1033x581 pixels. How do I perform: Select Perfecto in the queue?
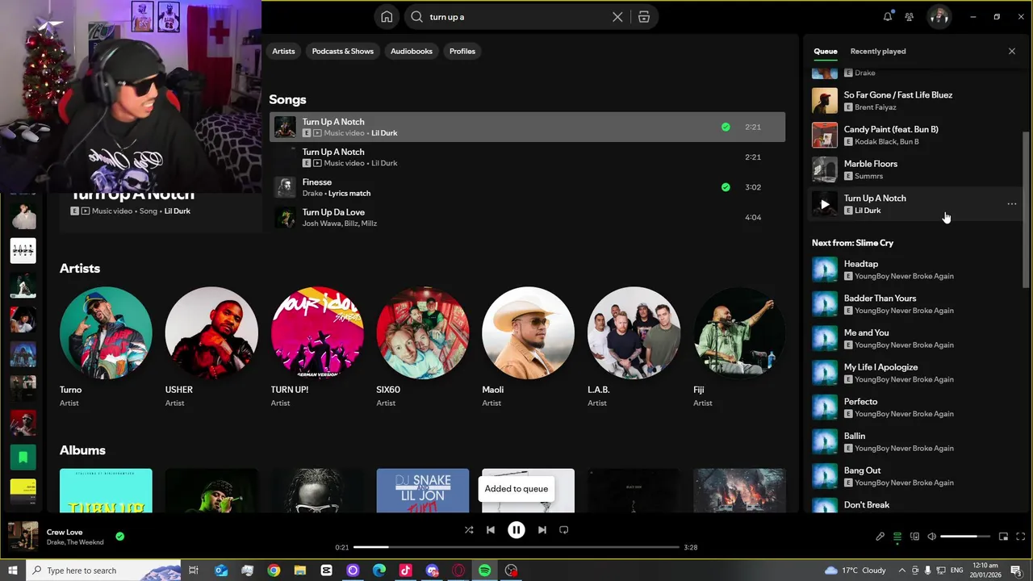(x=916, y=408)
